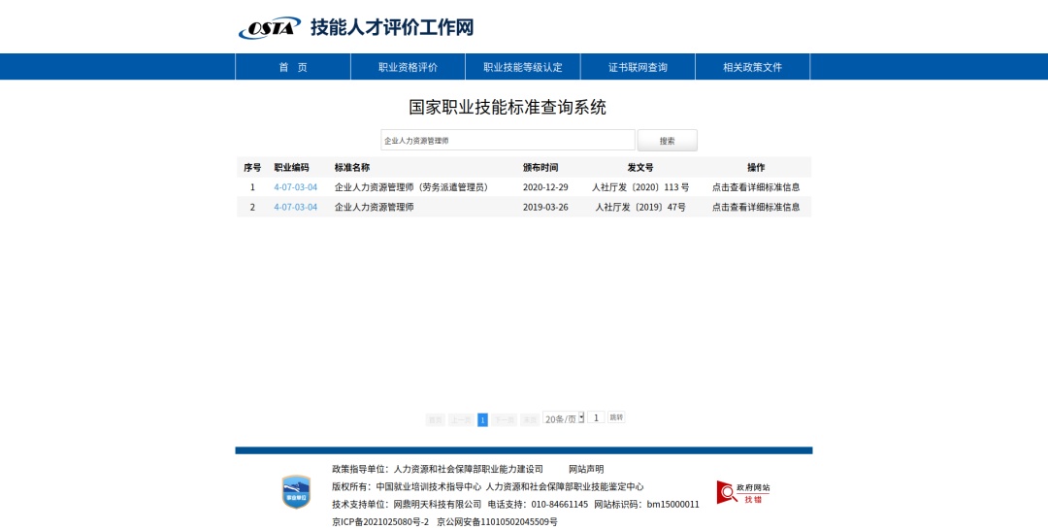Viewport: 1048px width, 530px height.
Task: Click the OSTA logo in the header
Action: pos(270,28)
